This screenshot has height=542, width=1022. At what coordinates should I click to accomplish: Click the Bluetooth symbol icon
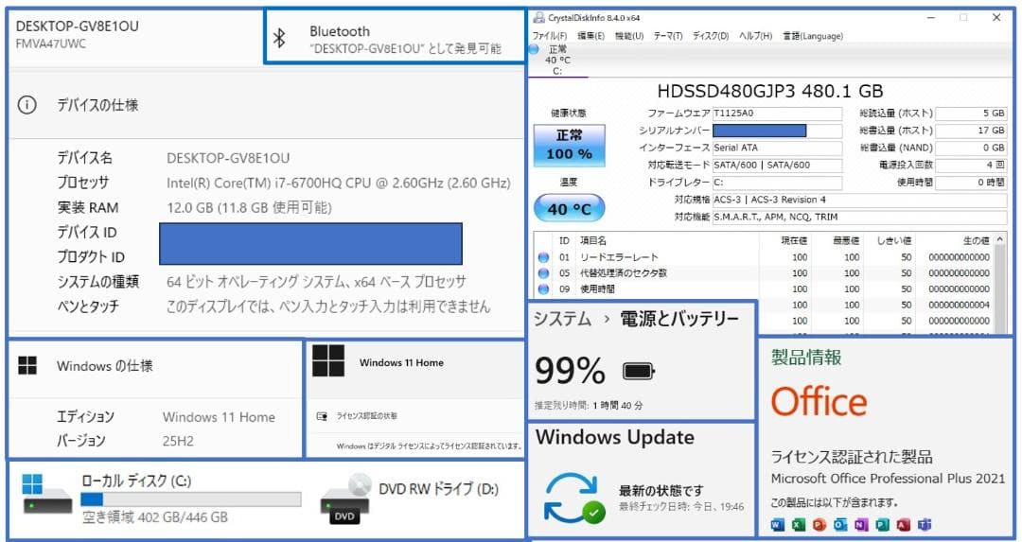(x=279, y=39)
